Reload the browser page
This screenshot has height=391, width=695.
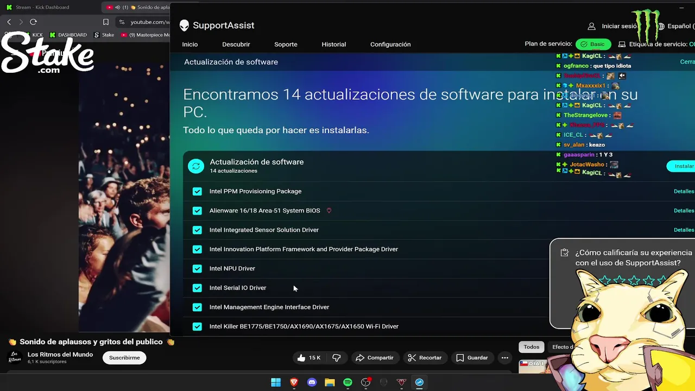click(x=33, y=22)
